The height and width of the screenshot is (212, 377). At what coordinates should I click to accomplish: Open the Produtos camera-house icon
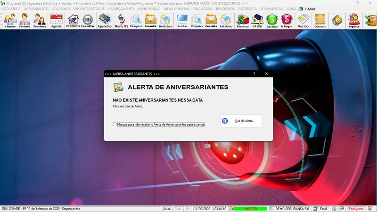pos(73,21)
